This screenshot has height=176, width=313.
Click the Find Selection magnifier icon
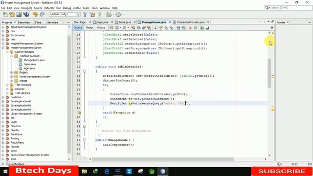pos(133,28)
